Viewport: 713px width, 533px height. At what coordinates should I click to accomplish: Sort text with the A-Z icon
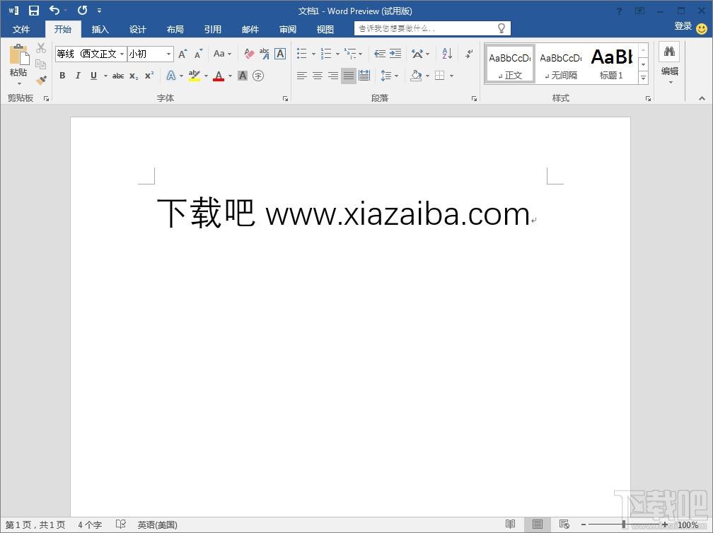point(447,54)
